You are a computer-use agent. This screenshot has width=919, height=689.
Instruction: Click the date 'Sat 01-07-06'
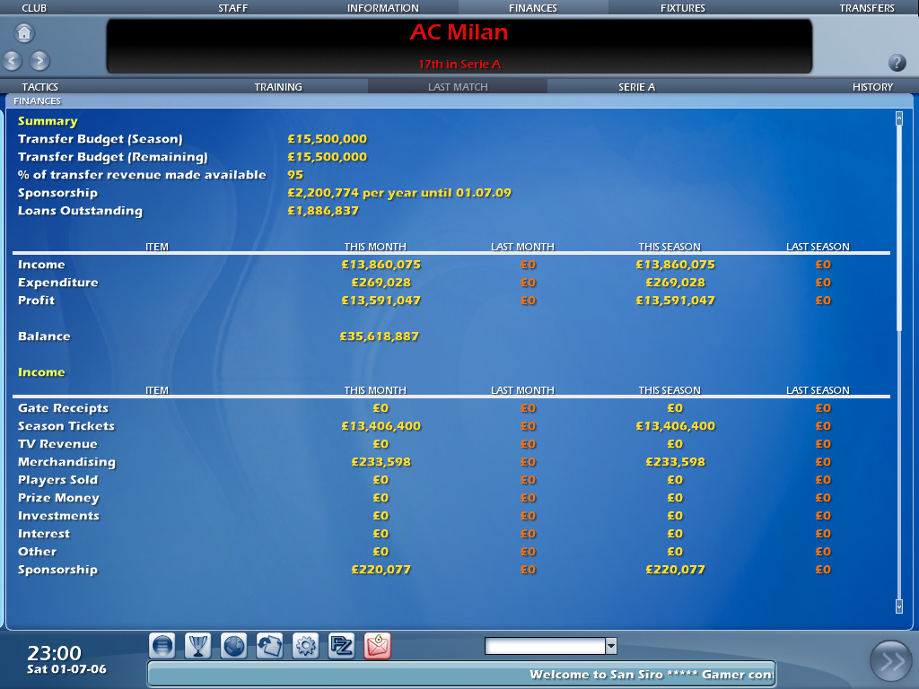66,668
